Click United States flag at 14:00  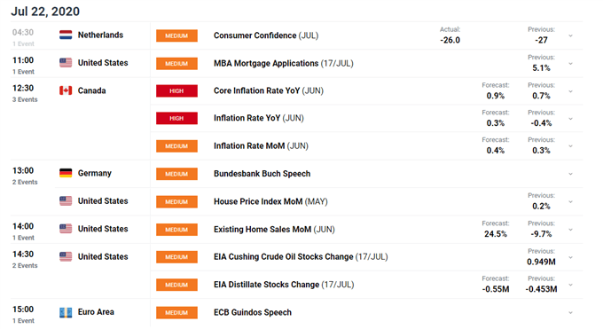tap(66, 229)
